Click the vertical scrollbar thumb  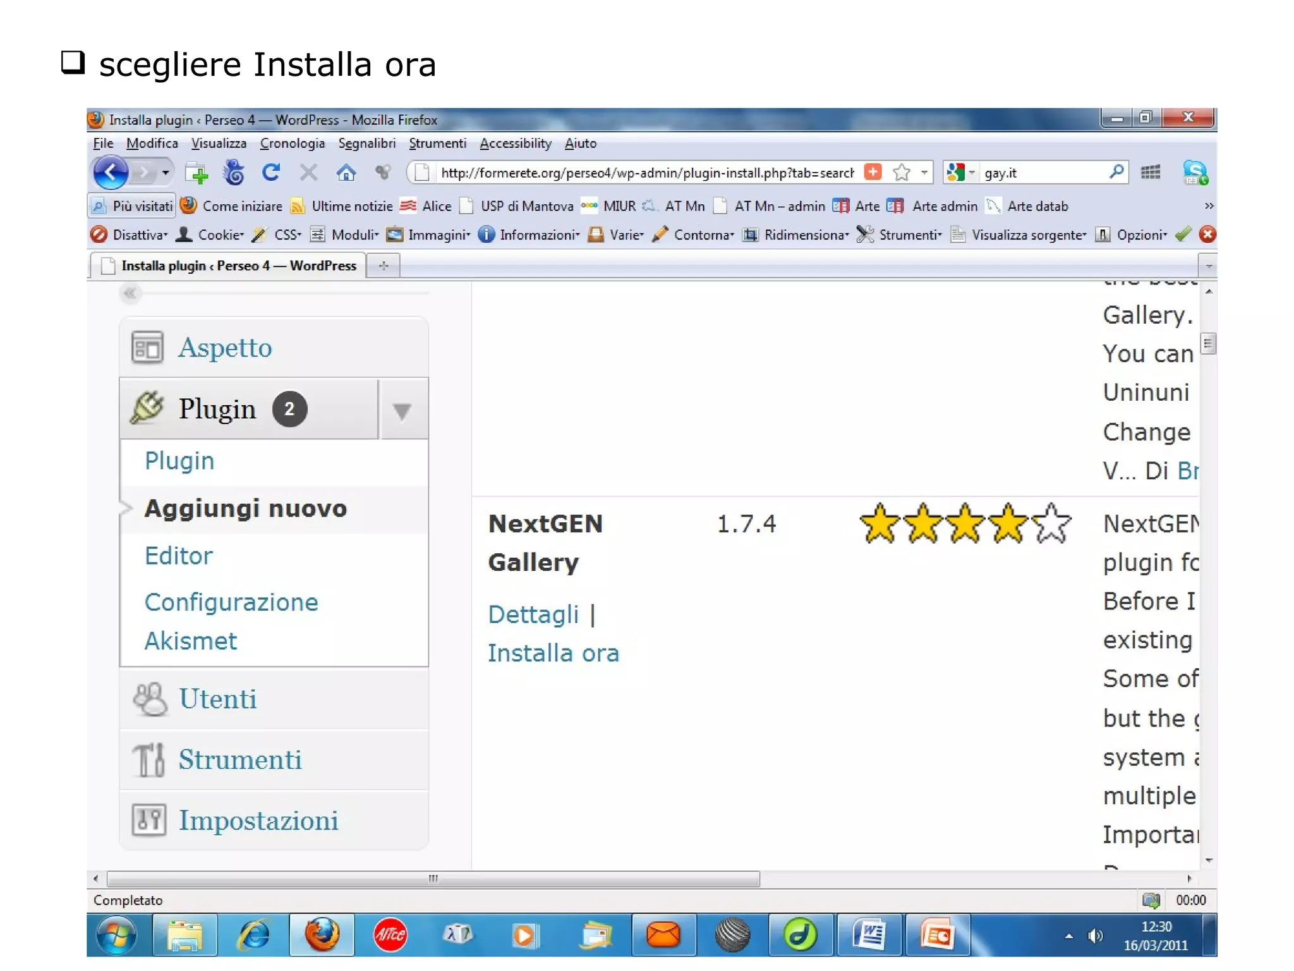(1208, 344)
